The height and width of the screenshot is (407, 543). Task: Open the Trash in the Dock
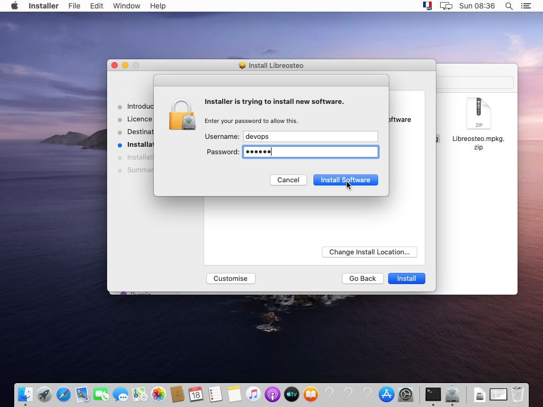coord(518,394)
